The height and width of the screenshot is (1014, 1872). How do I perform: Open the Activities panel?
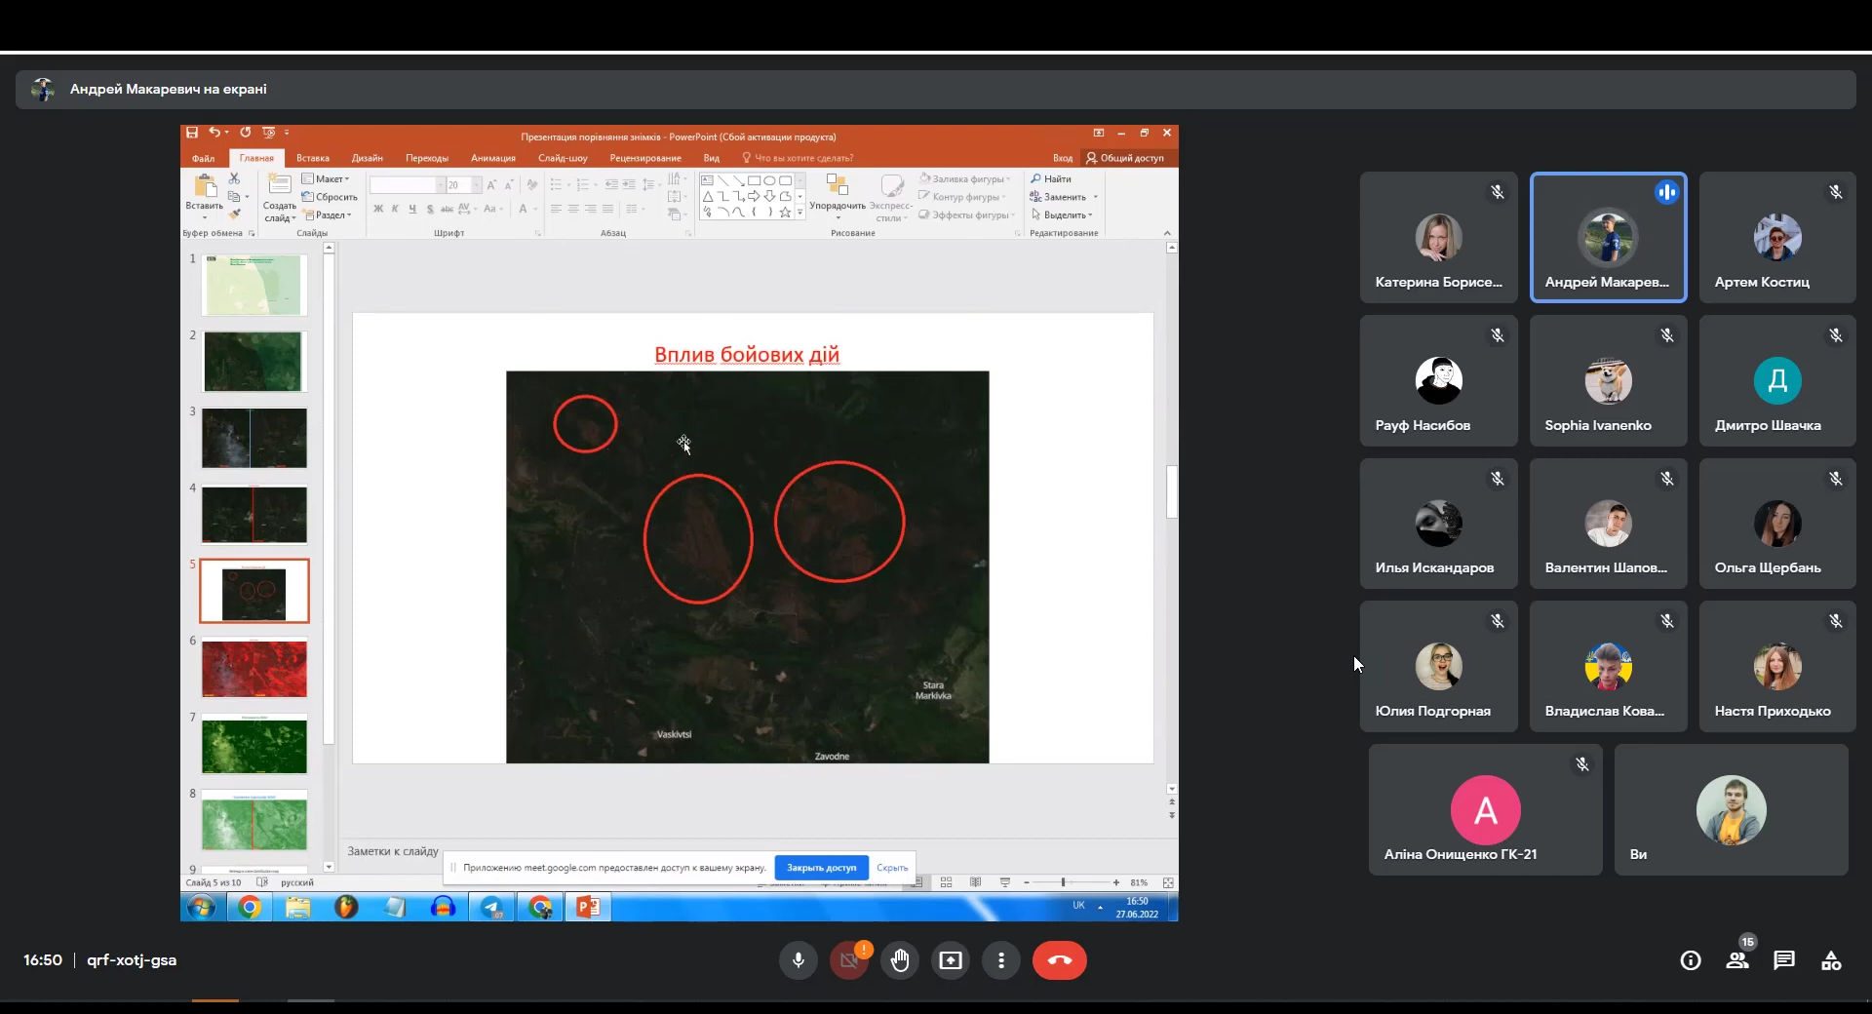pyautogui.click(x=1830, y=960)
